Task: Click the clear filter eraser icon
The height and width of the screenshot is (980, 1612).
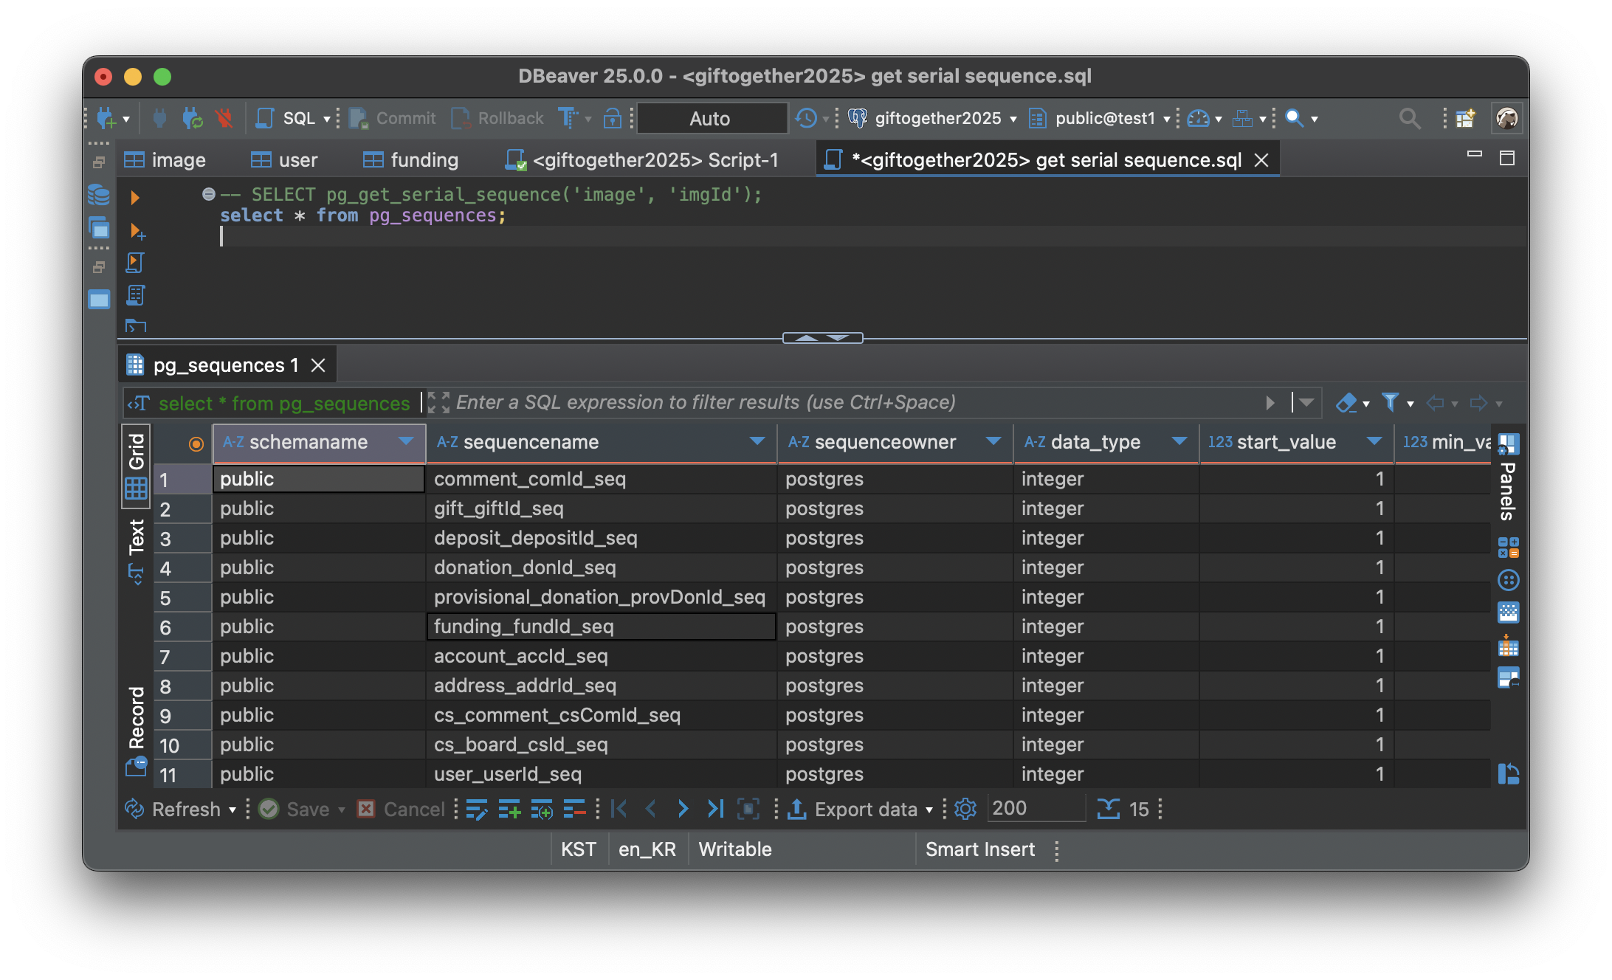Action: pos(1347,403)
